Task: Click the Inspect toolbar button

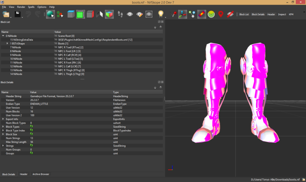Action: pos(282,14)
